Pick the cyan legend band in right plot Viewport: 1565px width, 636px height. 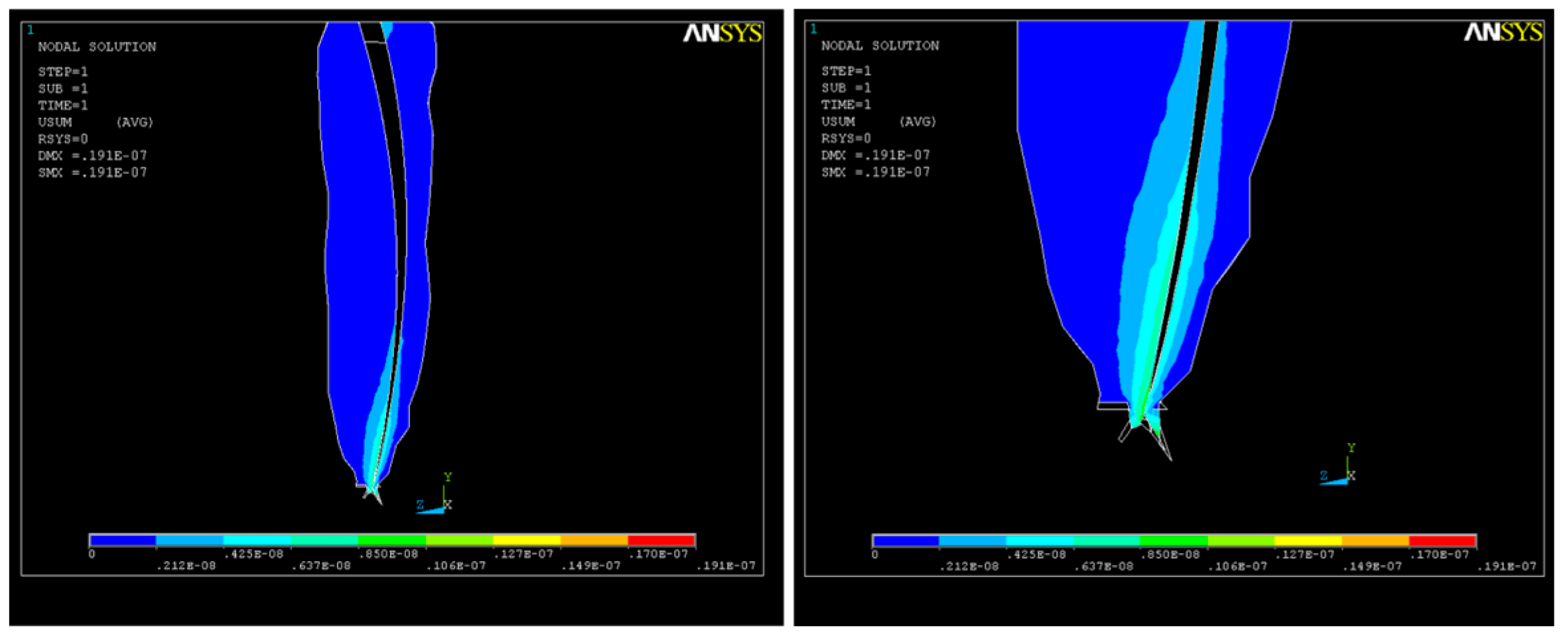click(1040, 541)
